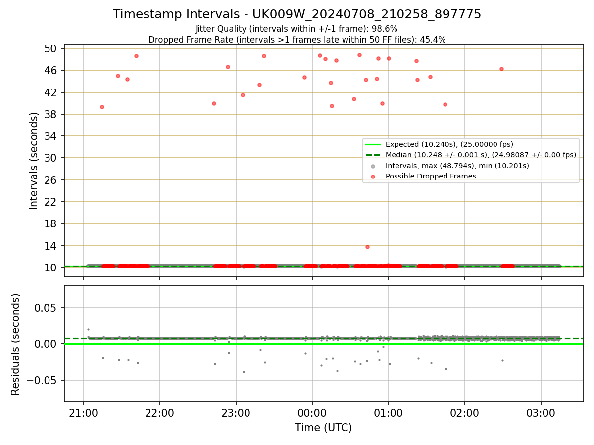Select the 'Dropped Frame Rate' 45.4% subtitle line

(x=297, y=40)
